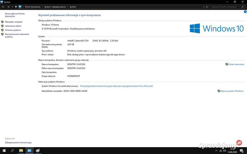247x154 pixels.
Task: Go up one level arrow
Action: point(16,7)
